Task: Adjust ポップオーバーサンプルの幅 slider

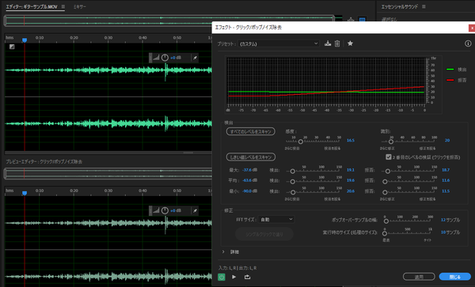Action: tap(386, 221)
